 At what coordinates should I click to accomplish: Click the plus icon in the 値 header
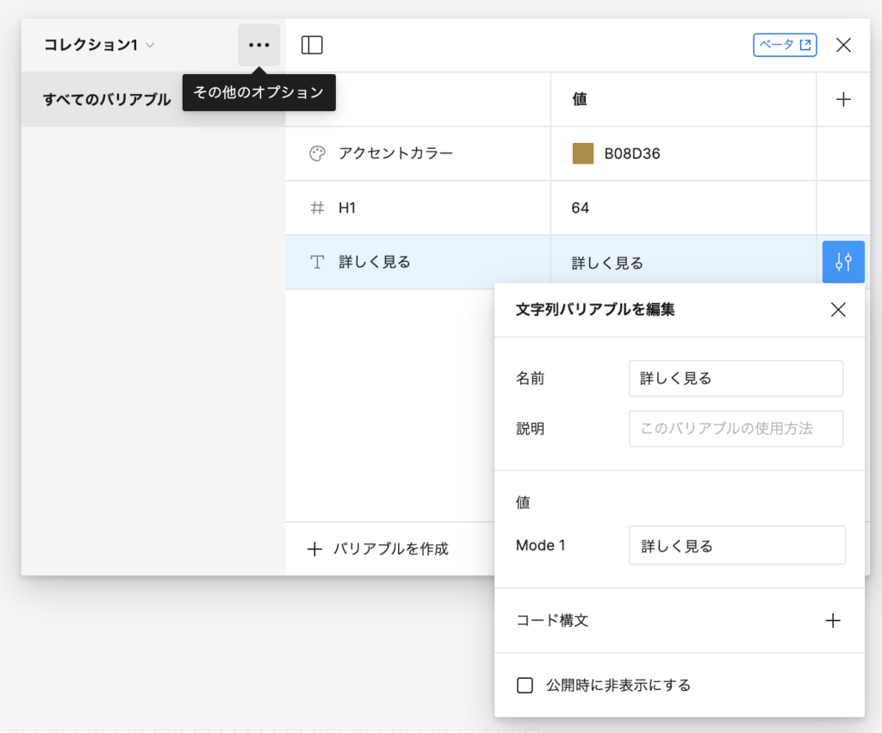pos(843,99)
